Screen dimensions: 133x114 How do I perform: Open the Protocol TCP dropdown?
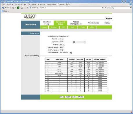[x=62, y=45]
